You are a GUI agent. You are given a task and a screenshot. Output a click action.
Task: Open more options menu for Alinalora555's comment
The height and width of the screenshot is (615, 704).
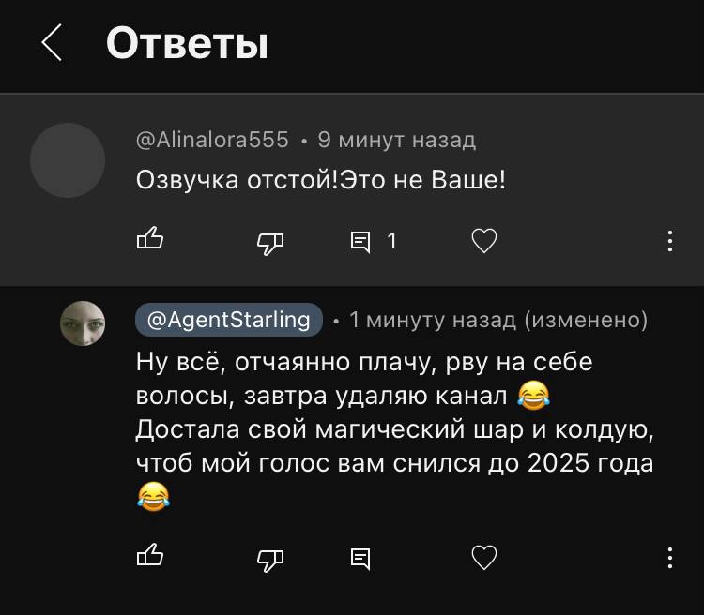(669, 241)
